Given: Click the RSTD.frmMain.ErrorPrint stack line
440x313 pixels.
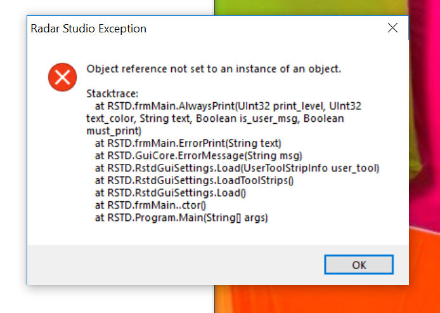Looking at the screenshot, I should [188, 143].
